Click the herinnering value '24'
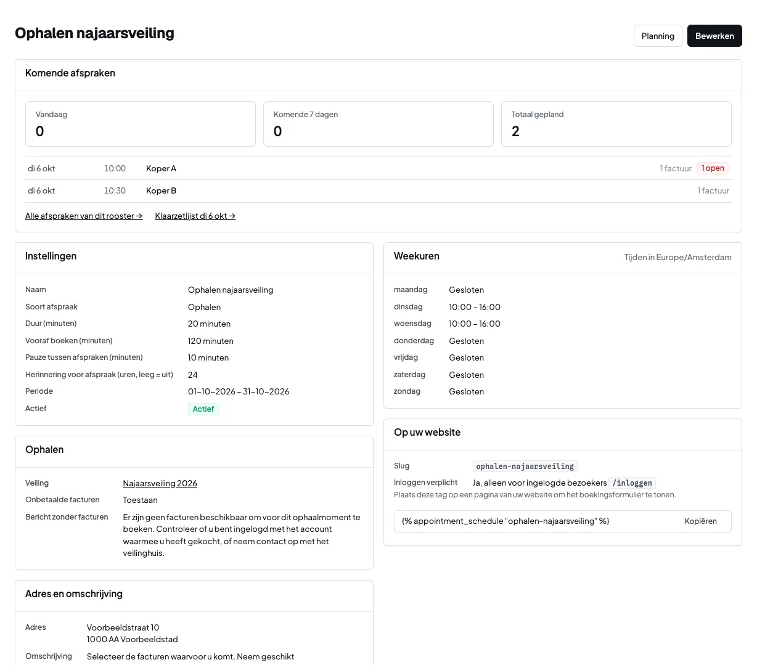This screenshot has height=665, width=757. coord(193,375)
